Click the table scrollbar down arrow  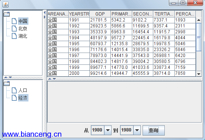click(x=199, y=74)
